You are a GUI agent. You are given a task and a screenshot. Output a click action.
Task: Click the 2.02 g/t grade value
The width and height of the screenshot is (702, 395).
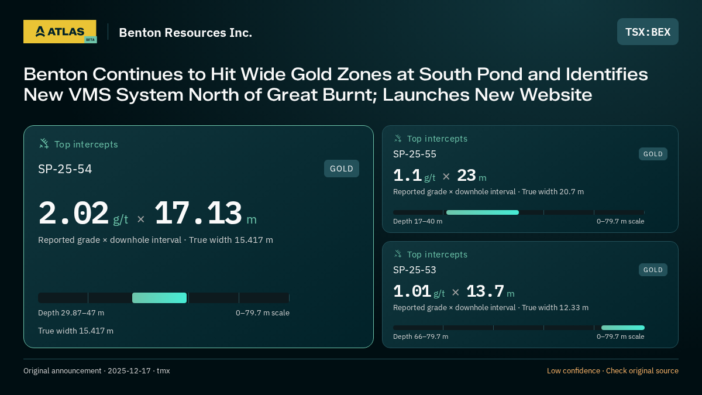(x=83, y=214)
